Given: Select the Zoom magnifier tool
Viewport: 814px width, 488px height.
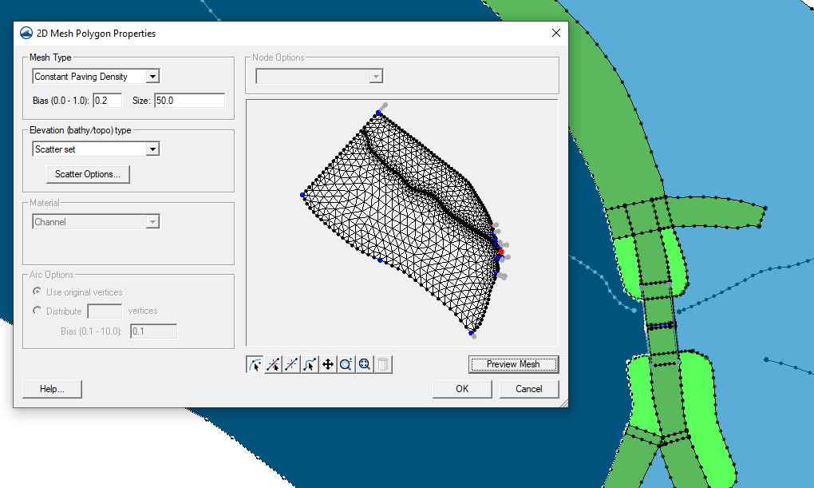Looking at the screenshot, I should (x=346, y=363).
